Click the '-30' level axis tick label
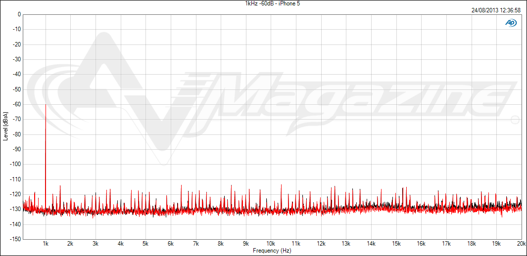 click(17, 59)
